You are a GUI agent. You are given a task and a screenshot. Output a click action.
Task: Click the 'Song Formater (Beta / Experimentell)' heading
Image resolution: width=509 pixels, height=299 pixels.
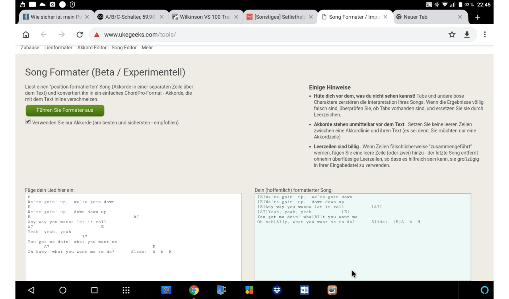105,72
